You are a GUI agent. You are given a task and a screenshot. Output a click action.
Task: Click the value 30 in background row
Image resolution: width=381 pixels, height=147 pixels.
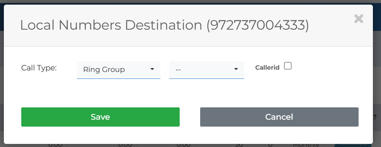[x=239, y=145]
